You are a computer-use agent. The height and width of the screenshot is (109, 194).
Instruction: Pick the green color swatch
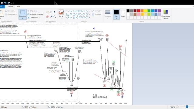point(149,11)
